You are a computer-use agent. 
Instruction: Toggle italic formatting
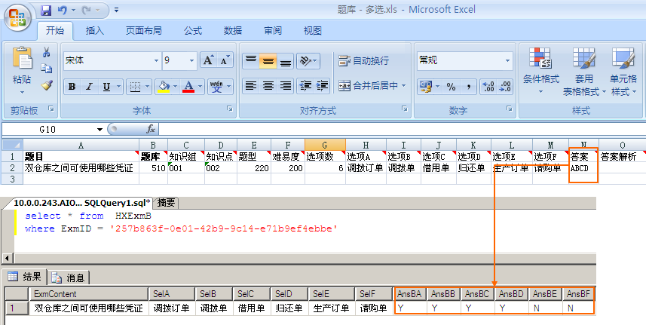pyautogui.click(x=90, y=87)
